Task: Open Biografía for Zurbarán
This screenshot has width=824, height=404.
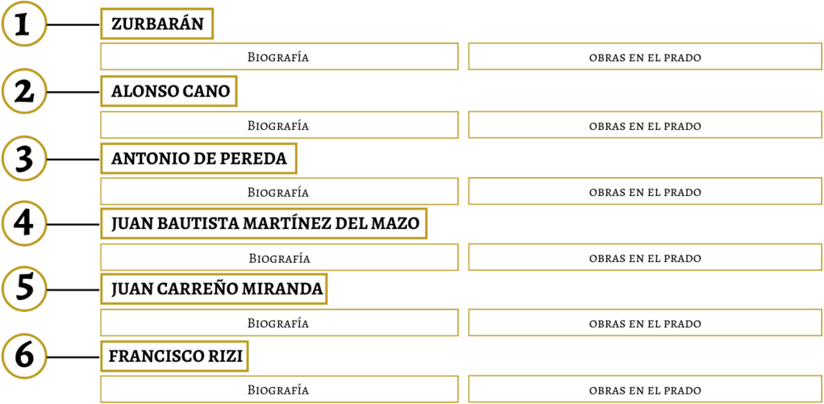Action: coord(278,57)
